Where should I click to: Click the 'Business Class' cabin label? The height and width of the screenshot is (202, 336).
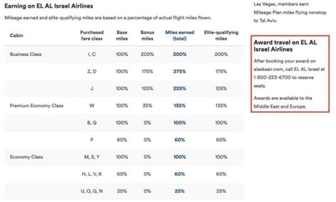(x=26, y=55)
